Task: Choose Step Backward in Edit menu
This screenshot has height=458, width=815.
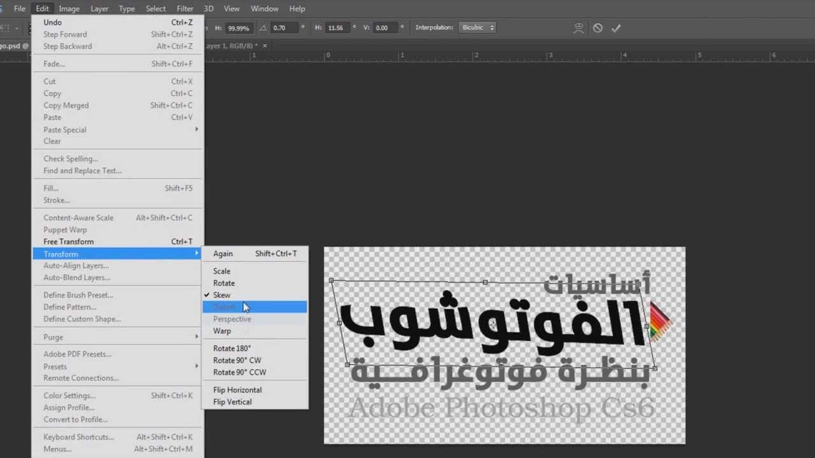Action: coord(118,46)
